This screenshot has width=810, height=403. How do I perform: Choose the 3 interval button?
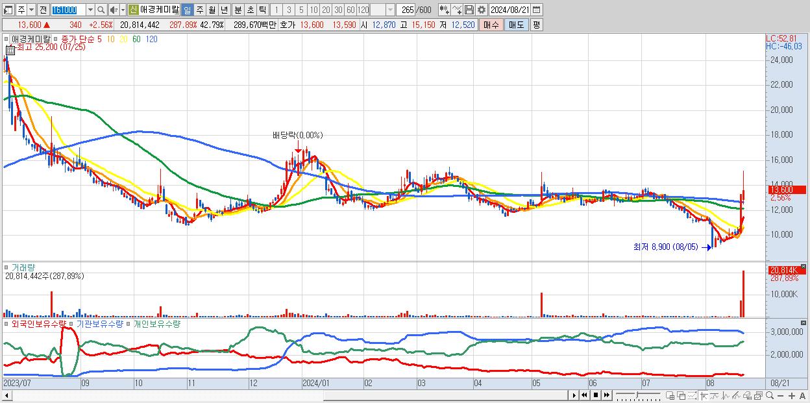pyautogui.click(x=288, y=10)
